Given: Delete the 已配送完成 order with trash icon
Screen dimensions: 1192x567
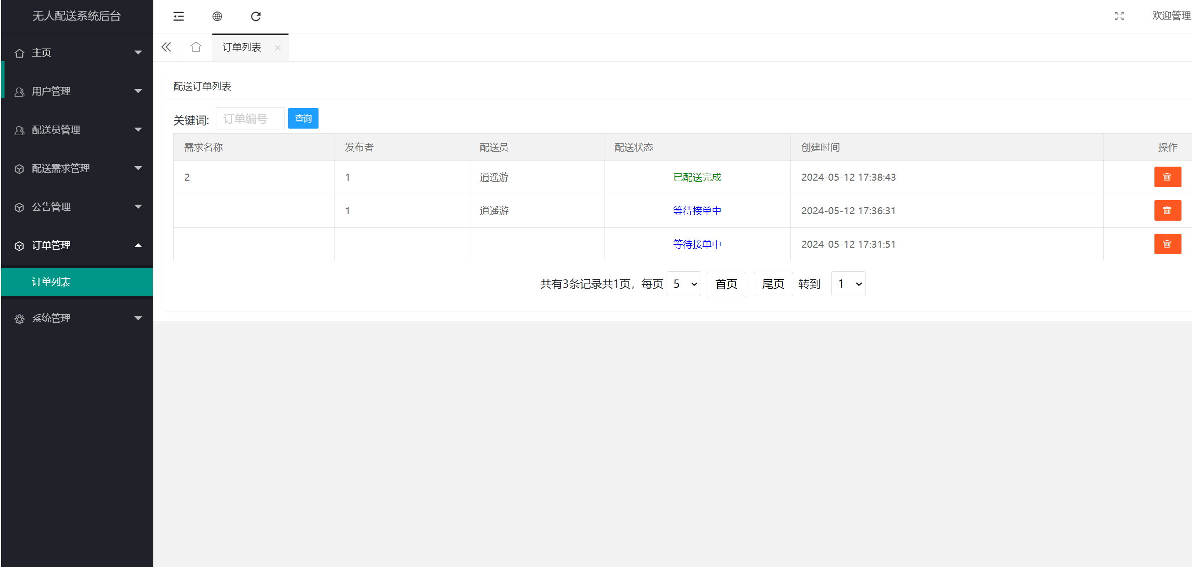Looking at the screenshot, I should tap(1167, 177).
